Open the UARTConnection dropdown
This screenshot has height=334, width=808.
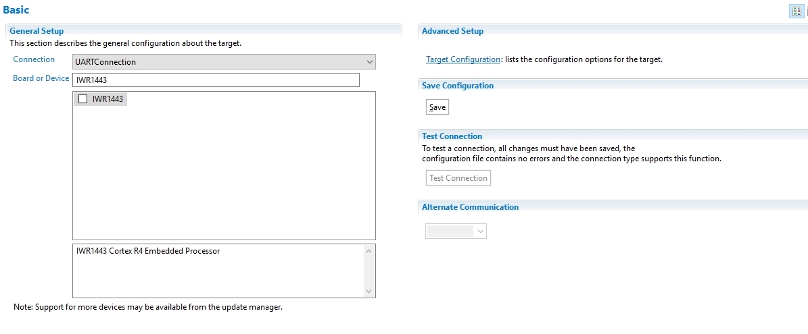(224, 61)
